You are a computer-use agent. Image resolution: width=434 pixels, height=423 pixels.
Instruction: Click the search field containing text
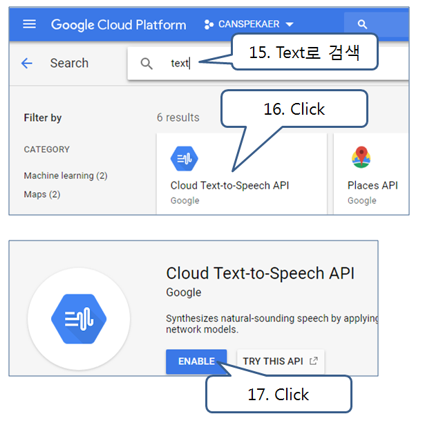pyautogui.click(x=267, y=64)
